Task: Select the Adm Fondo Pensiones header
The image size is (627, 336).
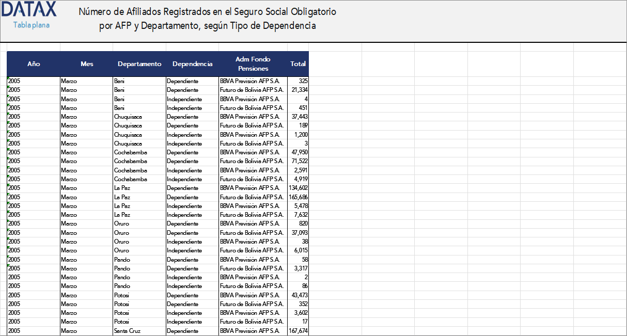Action: tap(253, 63)
